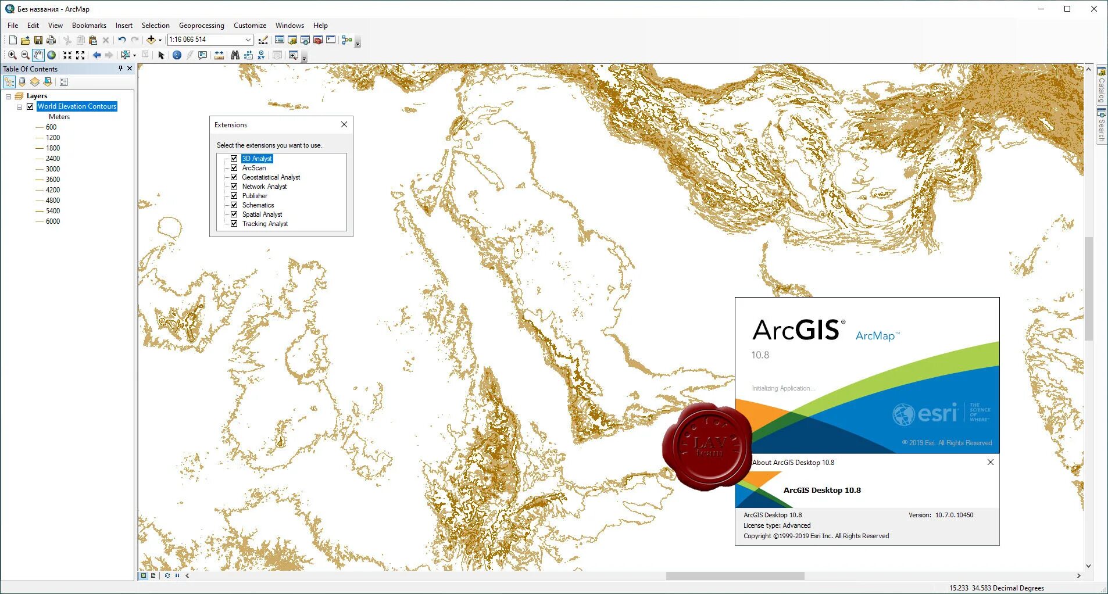Select the Zoom Out tool
Screen dimensions: 1108x594
click(25, 55)
